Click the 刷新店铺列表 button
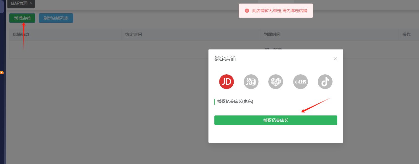Screen dimensions: 419x164 56,18
